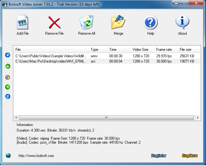This screenshot has width=206, height=165.
Task: Move selected file down one position
Action: pos(8,87)
